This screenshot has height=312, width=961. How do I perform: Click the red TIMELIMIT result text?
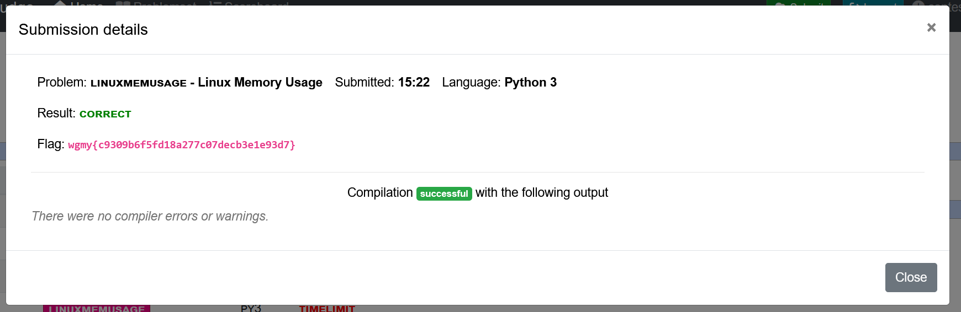[327, 308]
